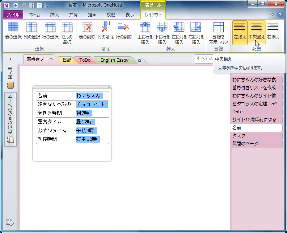Open the File (ファイル) tab
This screenshot has width=287, height=233.
(x=13, y=15)
